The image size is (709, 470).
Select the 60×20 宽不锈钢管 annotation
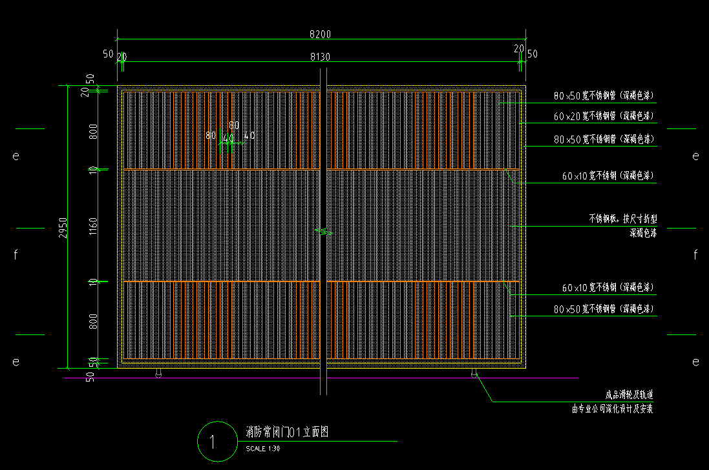tap(604, 116)
